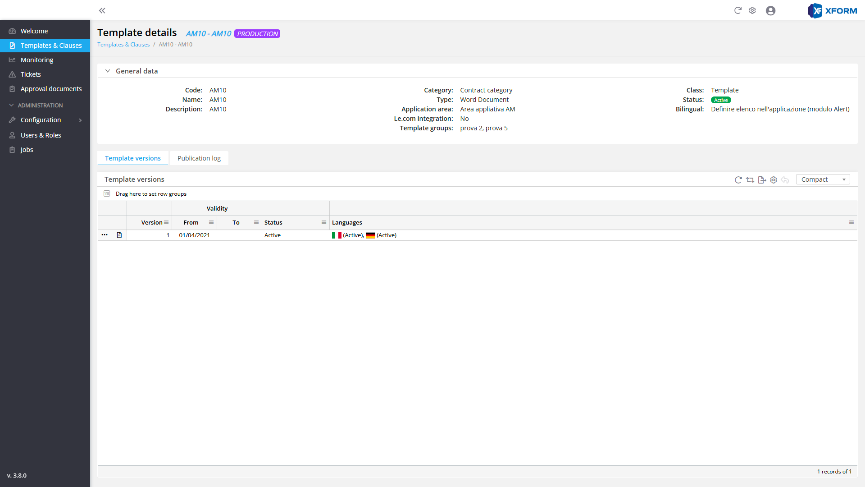Open the From column menu
Screen dimensions: 865x487
(211, 222)
